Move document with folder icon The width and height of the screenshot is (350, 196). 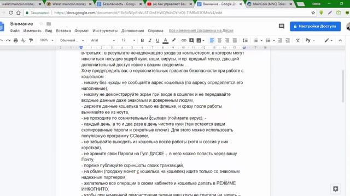[x=49, y=23]
